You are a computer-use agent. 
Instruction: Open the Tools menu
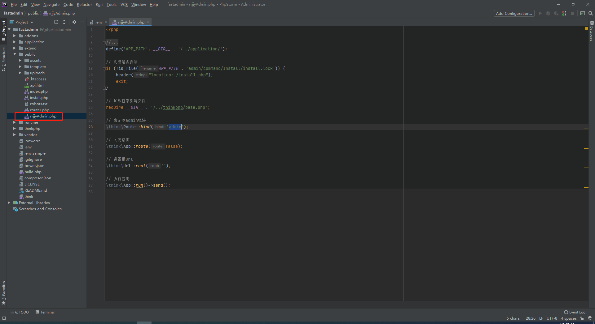coord(111,4)
